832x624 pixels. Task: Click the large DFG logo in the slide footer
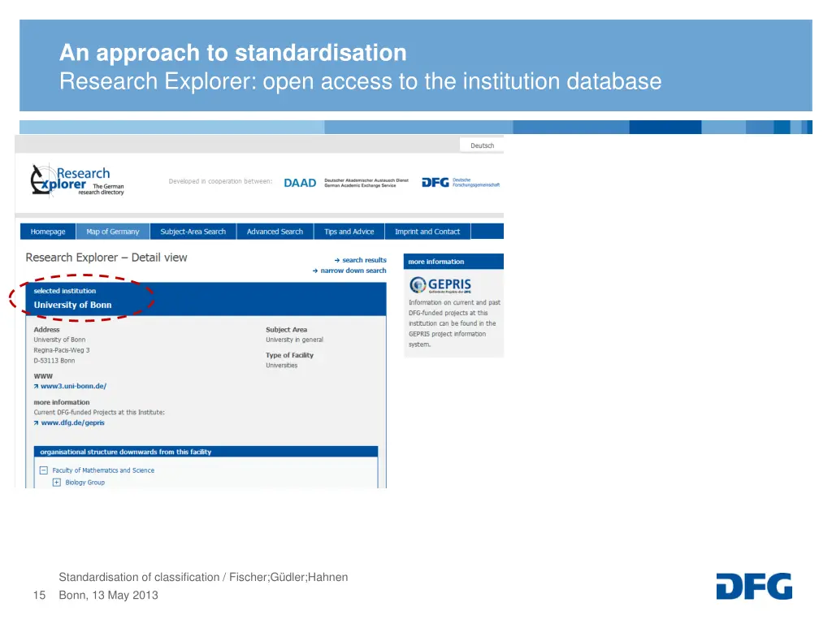(754, 587)
